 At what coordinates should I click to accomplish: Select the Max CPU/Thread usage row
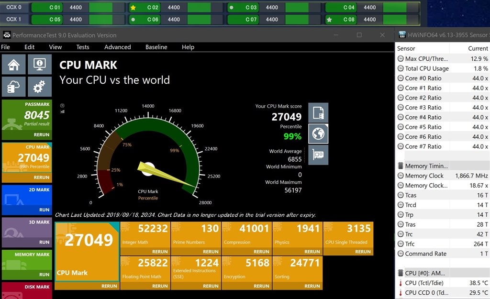click(x=443, y=59)
